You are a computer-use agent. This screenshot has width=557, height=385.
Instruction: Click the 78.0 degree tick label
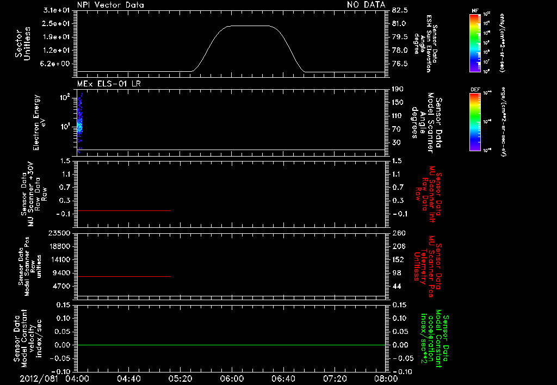[x=400, y=50]
